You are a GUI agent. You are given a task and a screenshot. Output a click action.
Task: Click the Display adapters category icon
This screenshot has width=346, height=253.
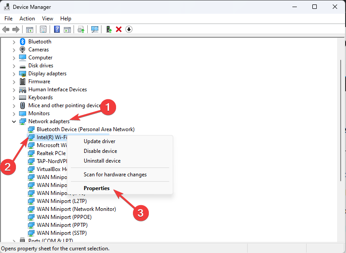(23, 74)
